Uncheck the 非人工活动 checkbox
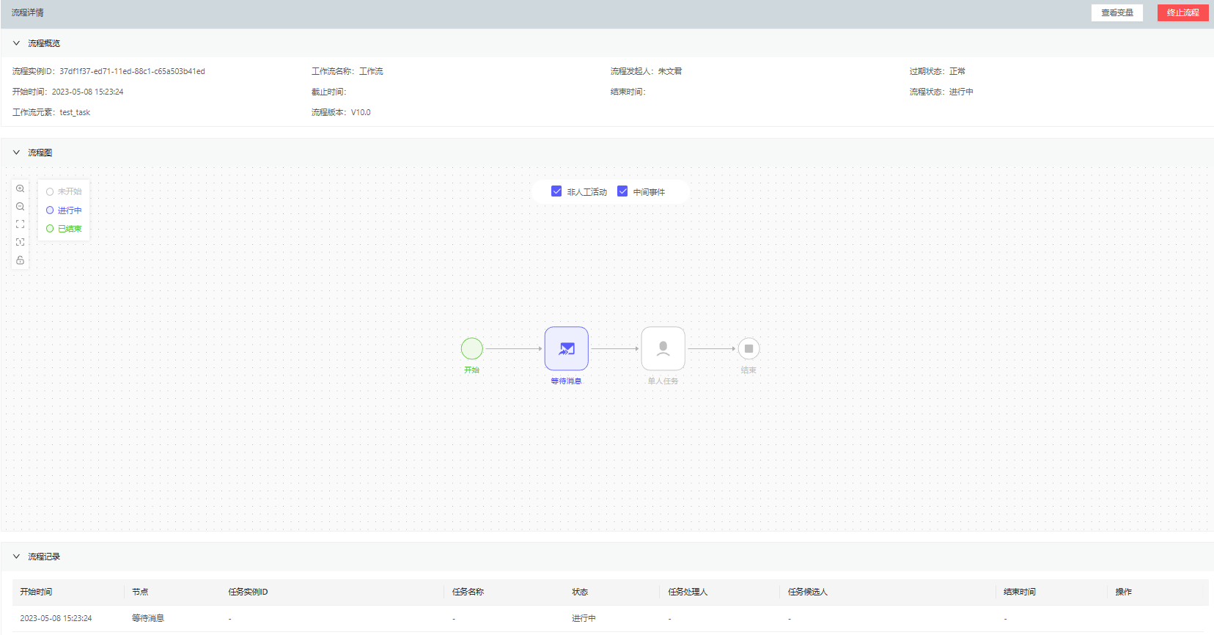Image resolution: width=1214 pixels, height=635 pixels. click(556, 191)
